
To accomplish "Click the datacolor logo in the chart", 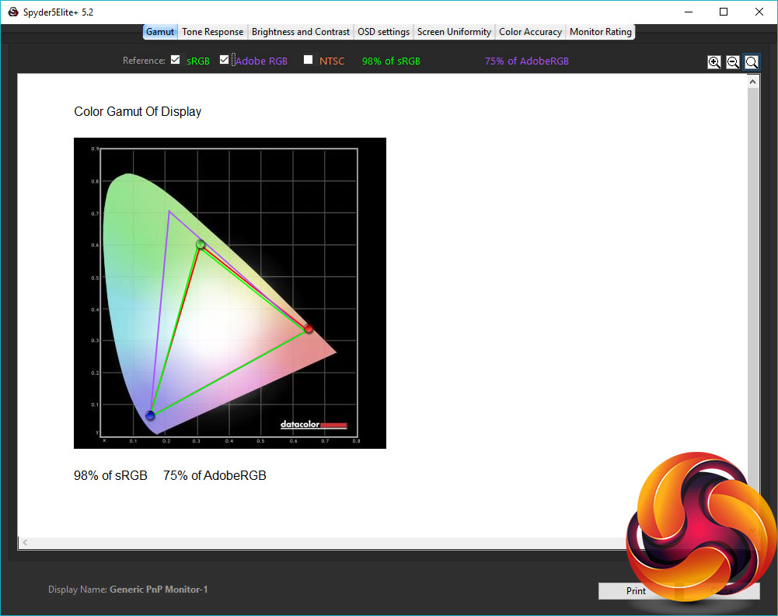I will pyautogui.click(x=313, y=425).
